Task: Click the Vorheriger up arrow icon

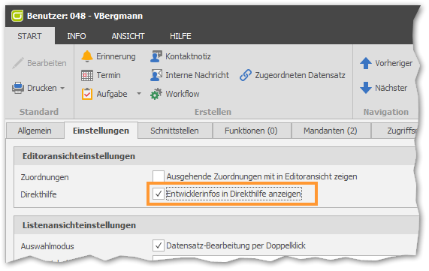Action: pyautogui.click(x=366, y=63)
